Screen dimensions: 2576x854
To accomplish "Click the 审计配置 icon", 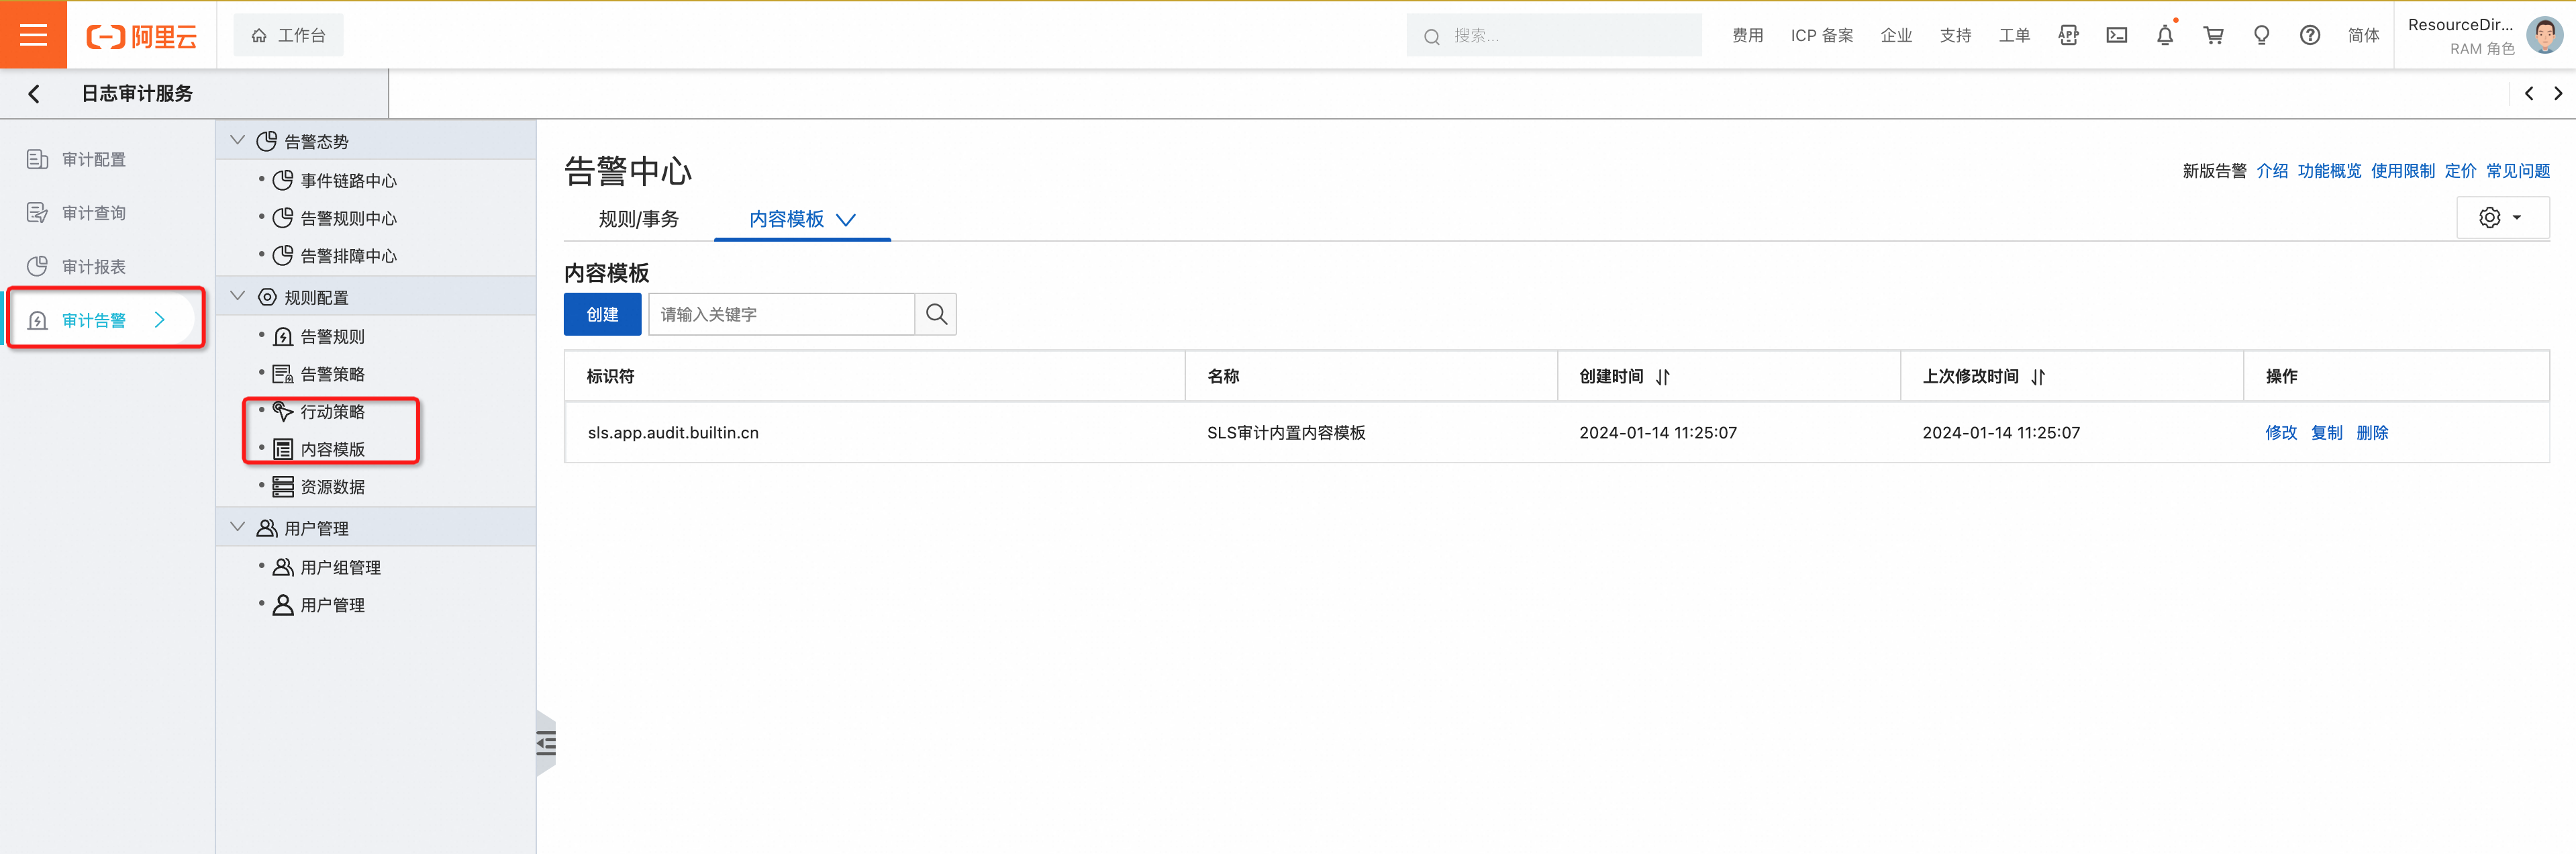I will coord(37,159).
